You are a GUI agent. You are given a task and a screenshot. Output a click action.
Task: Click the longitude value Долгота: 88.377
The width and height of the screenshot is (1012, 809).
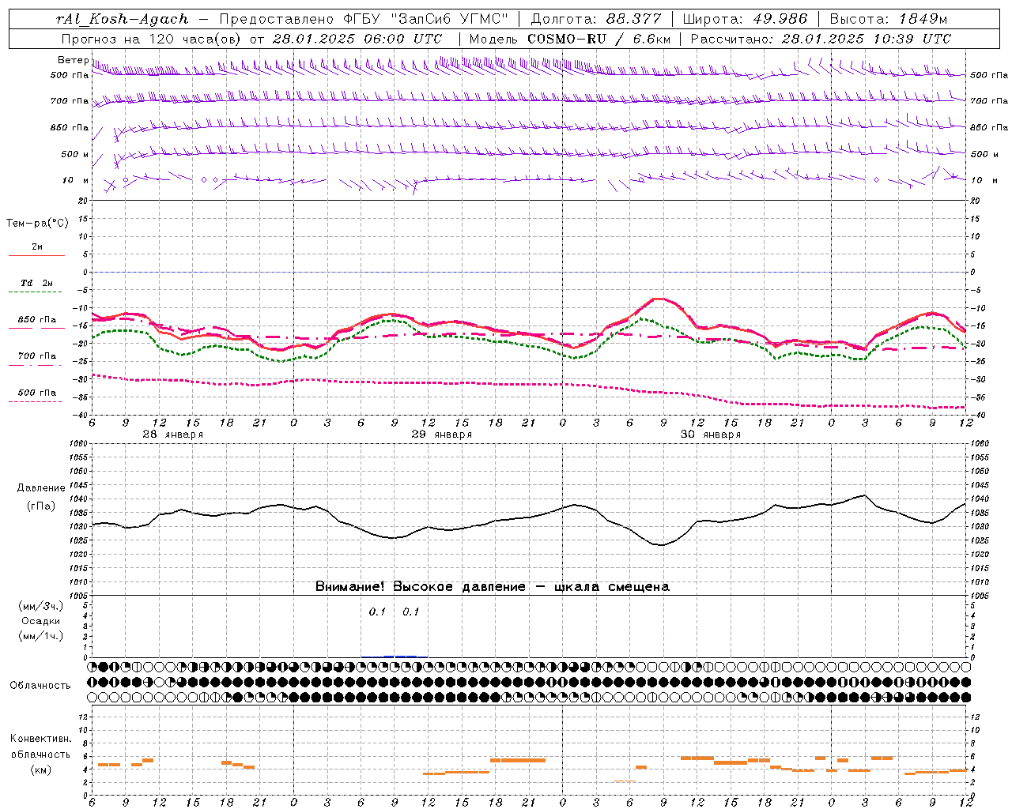(596, 19)
